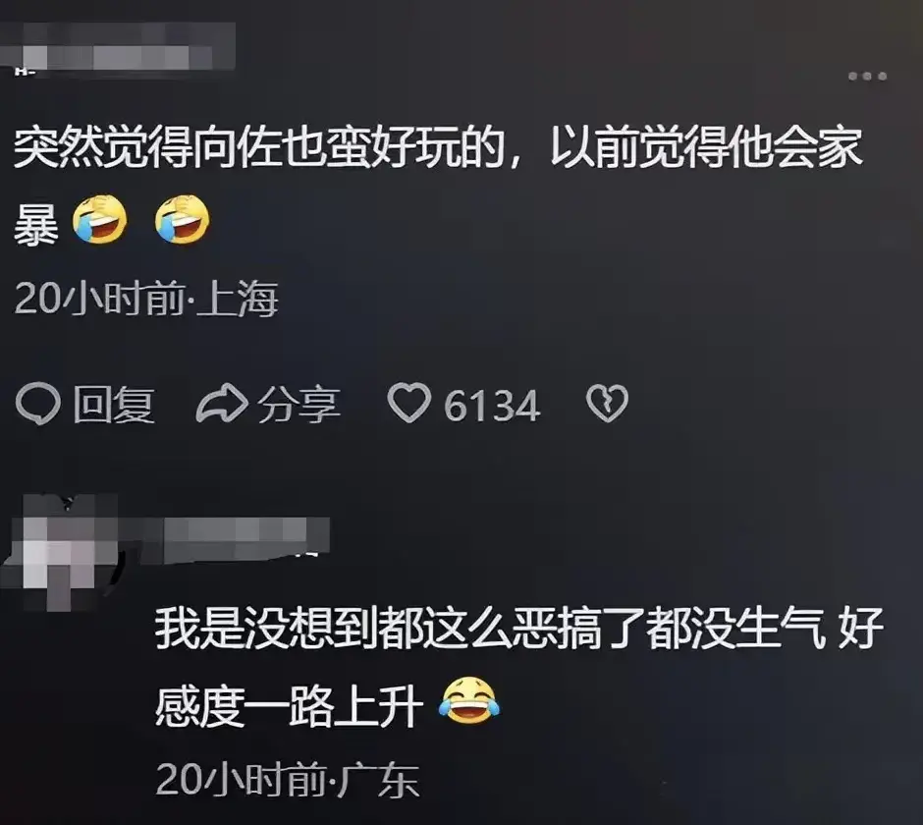Select the comment line starting 突然觉得向佐
Image resolution: width=923 pixels, height=825 pixels.
point(438,147)
